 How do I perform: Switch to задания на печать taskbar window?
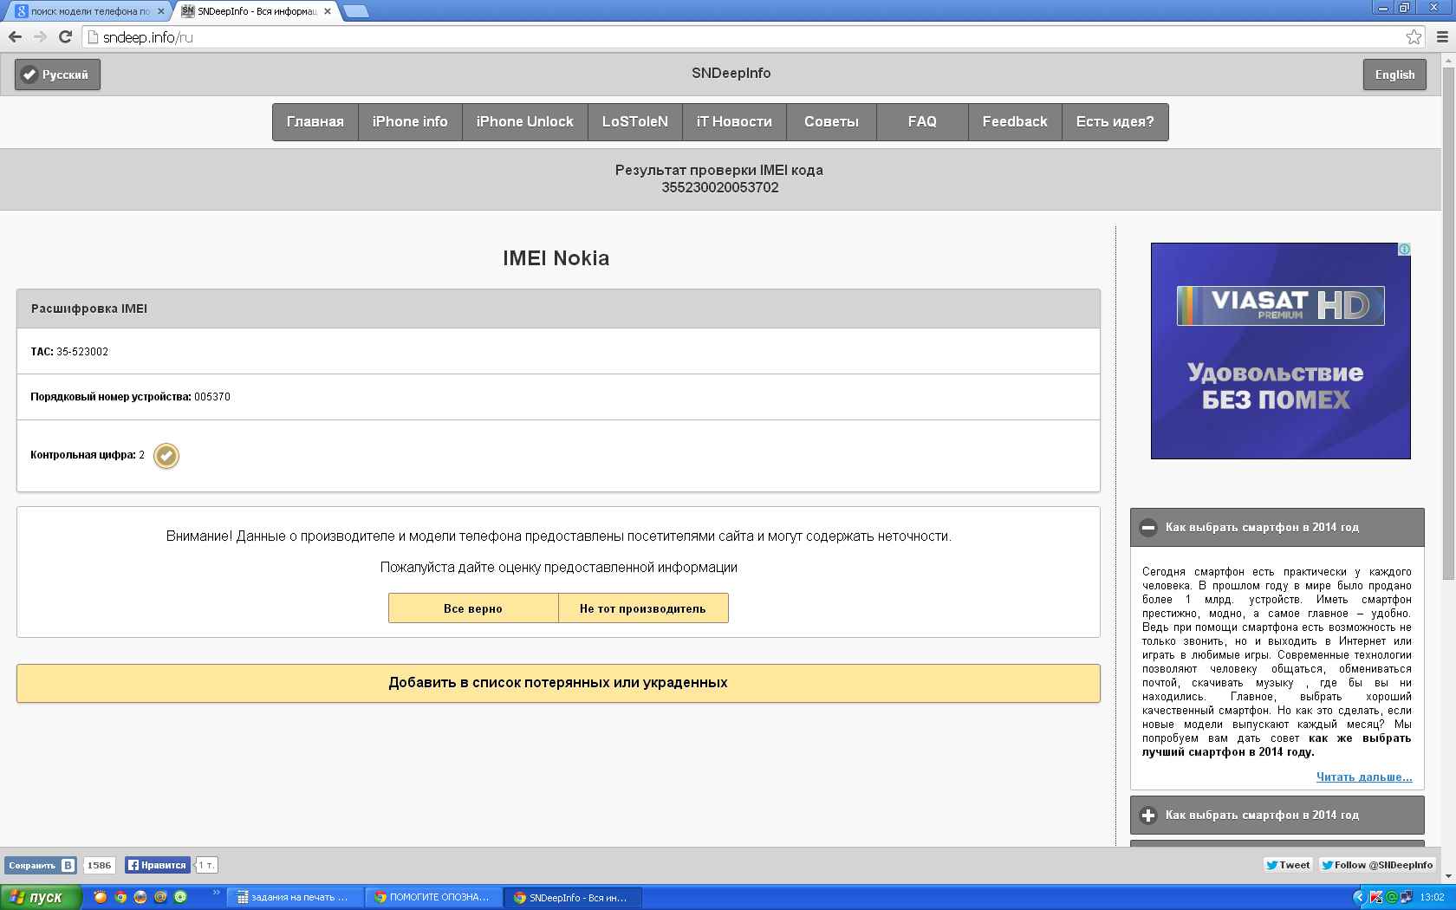295,897
